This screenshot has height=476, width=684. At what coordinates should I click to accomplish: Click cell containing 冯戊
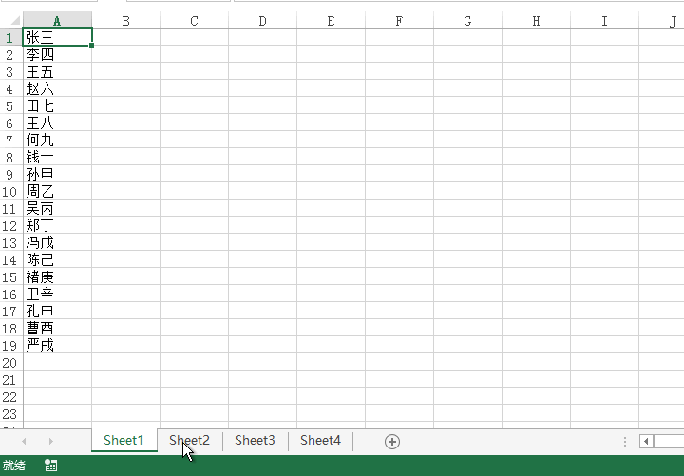[x=57, y=242]
